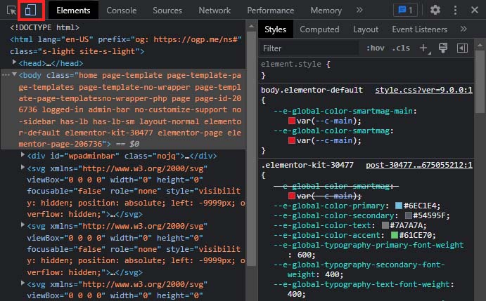The height and width of the screenshot is (301, 486).
Task: Activate the inspect element picker icon
Action: 11,11
